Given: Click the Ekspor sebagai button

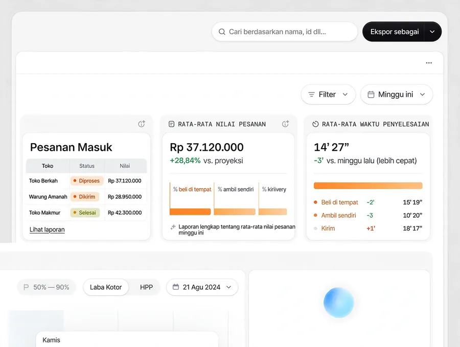Looking at the screenshot, I should pos(394,32).
